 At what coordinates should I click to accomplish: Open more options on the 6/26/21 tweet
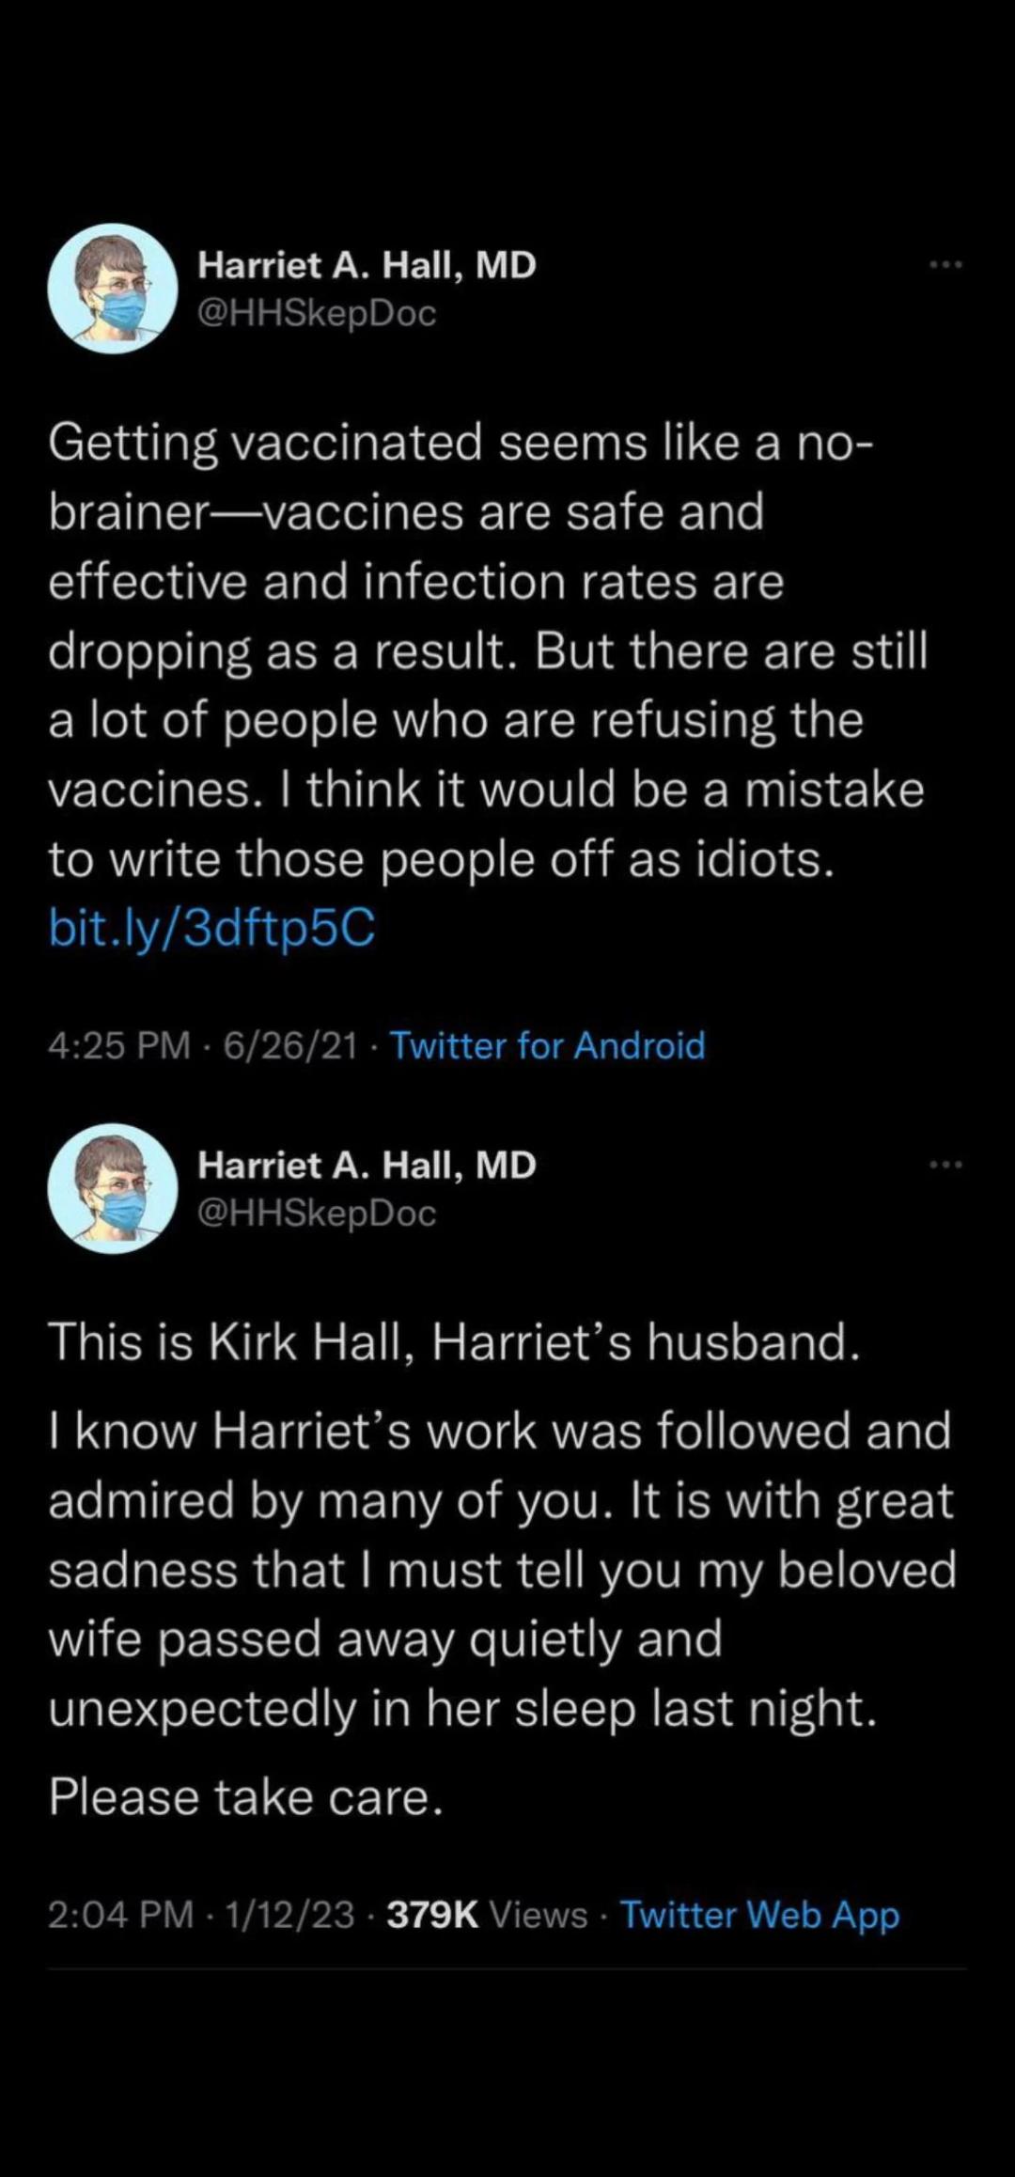[945, 266]
